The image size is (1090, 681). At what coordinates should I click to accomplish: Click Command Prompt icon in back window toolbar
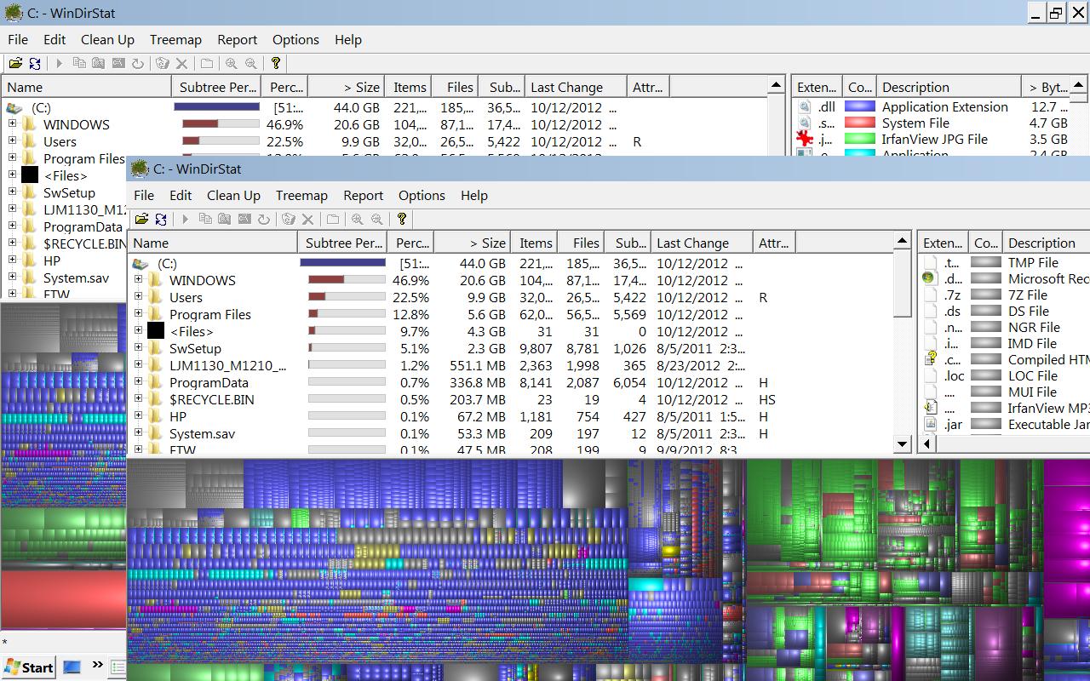click(x=118, y=63)
